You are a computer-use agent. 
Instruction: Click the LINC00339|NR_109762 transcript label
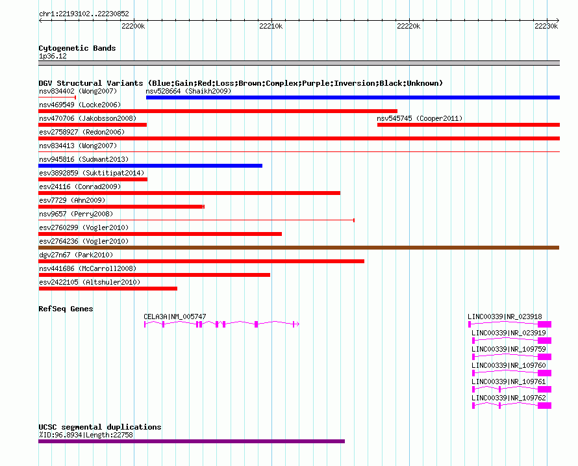point(509,398)
